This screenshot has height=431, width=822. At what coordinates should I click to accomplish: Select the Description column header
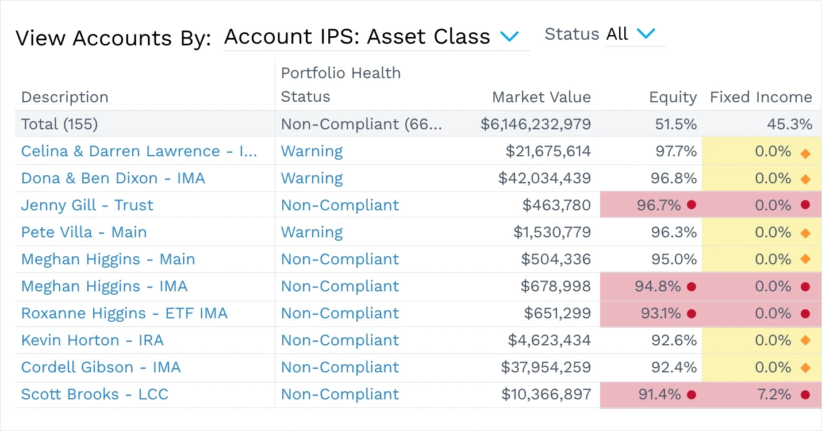click(x=64, y=97)
